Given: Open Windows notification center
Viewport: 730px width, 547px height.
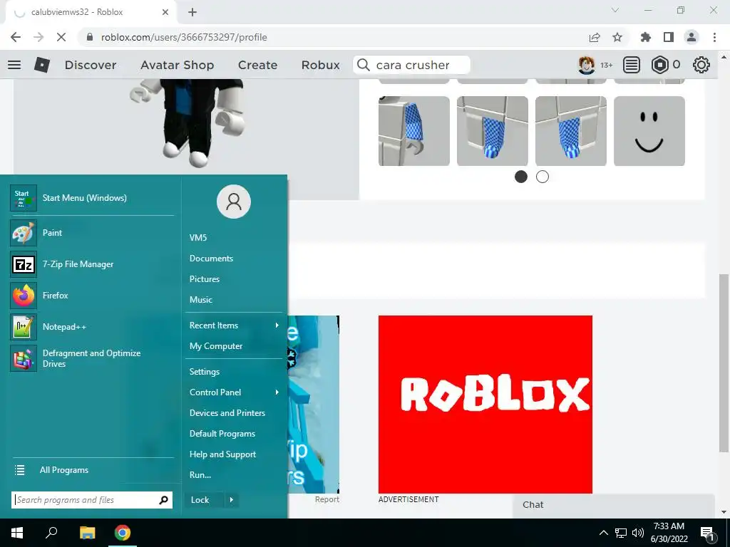Looking at the screenshot, I should pyautogui.click(x=707, y=533).
